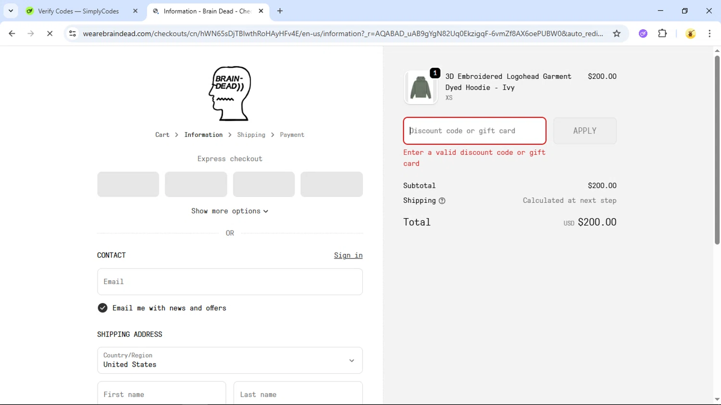721x405 pixels.
Task: Restore down the browser window
Action: click(684, 11)
